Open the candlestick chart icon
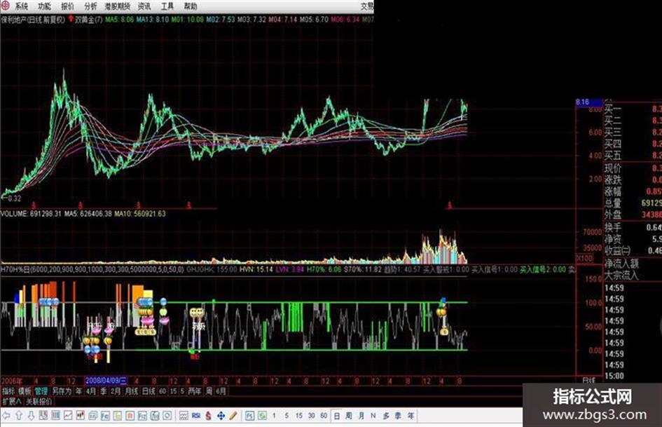The height and width of the screenshot is (427, 662). [81, 416]
